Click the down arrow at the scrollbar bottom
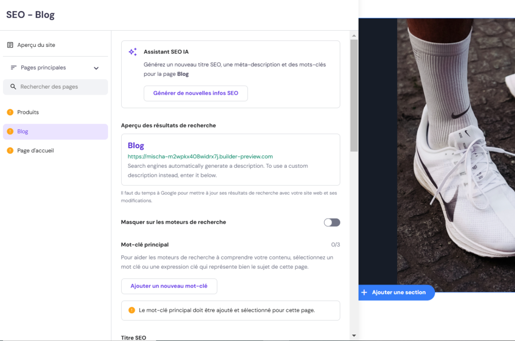 354,335
